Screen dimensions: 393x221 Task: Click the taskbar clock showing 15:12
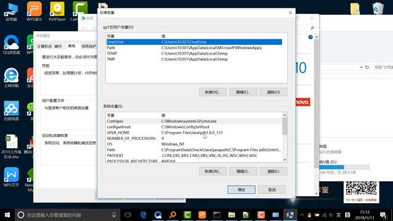click(x=365, y=215)
